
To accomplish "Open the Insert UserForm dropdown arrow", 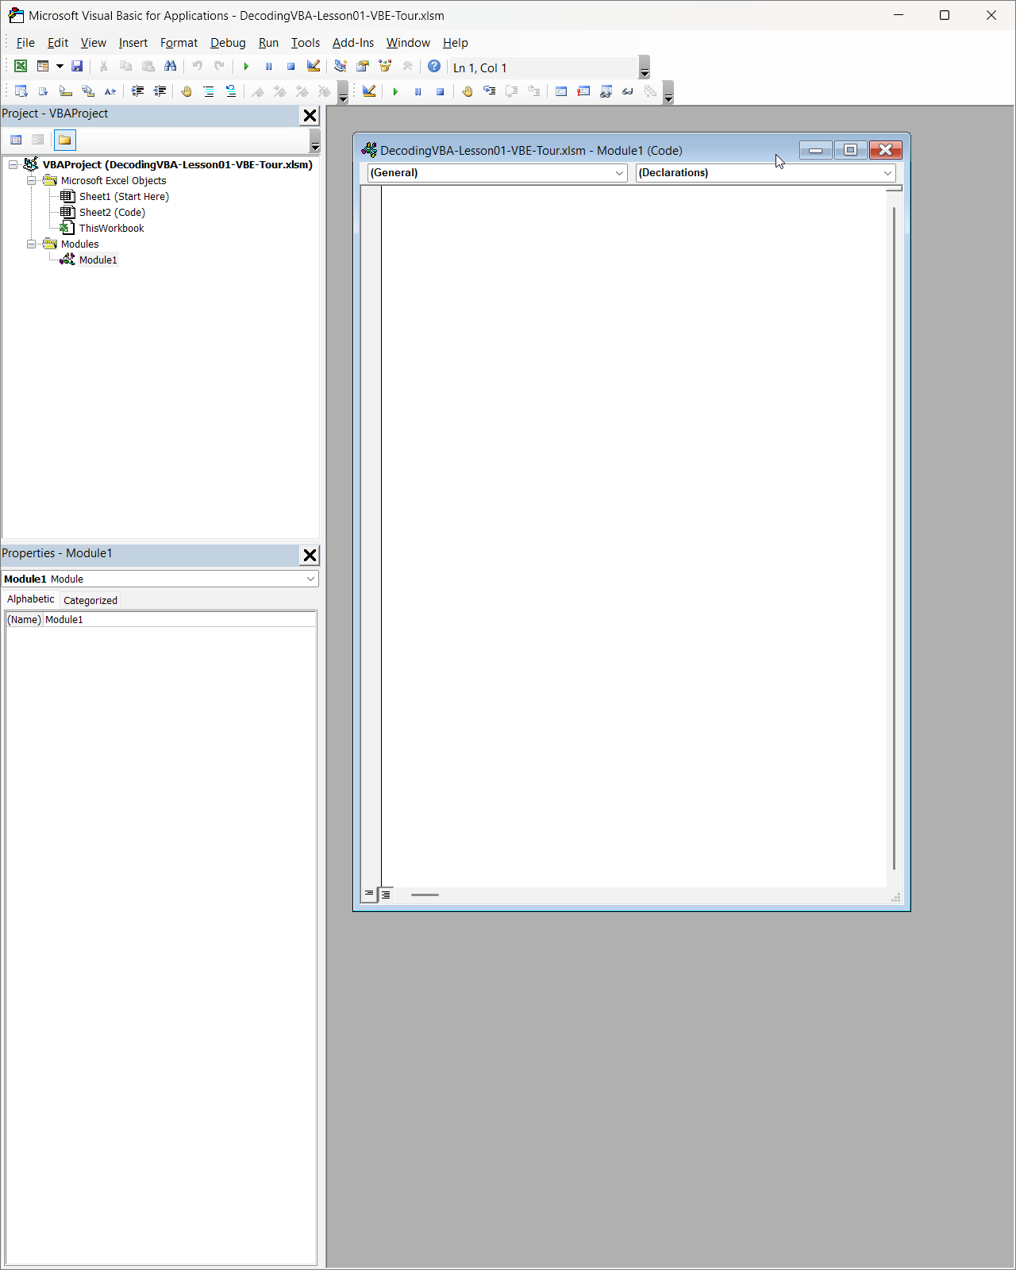I will 60,67.
